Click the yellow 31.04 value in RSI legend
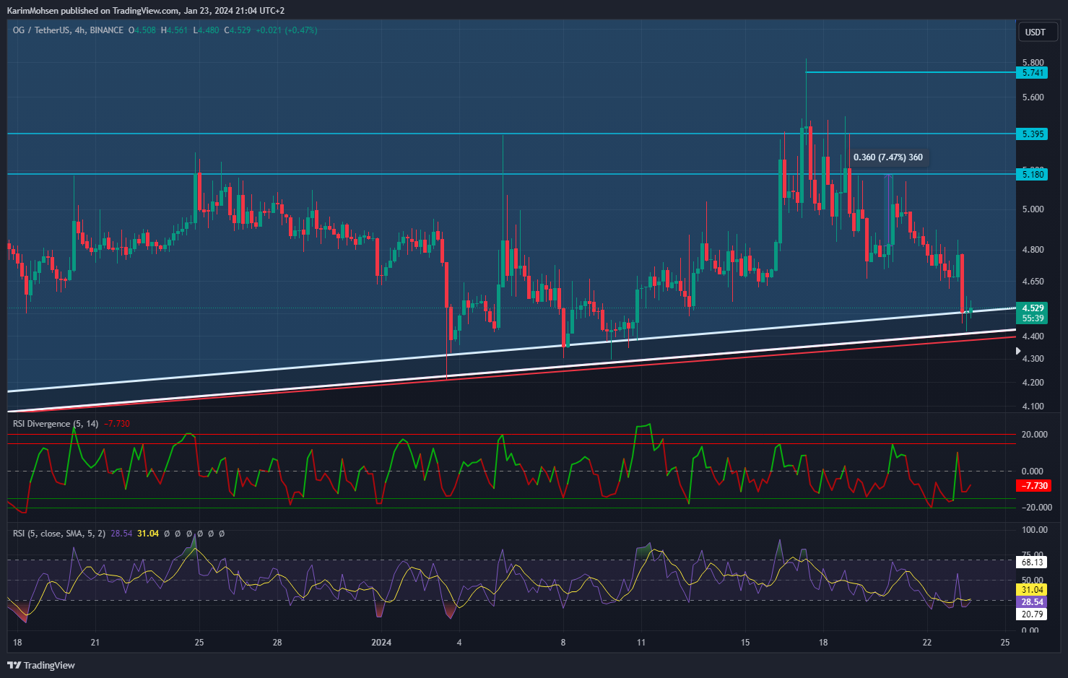 click(148, 534)
